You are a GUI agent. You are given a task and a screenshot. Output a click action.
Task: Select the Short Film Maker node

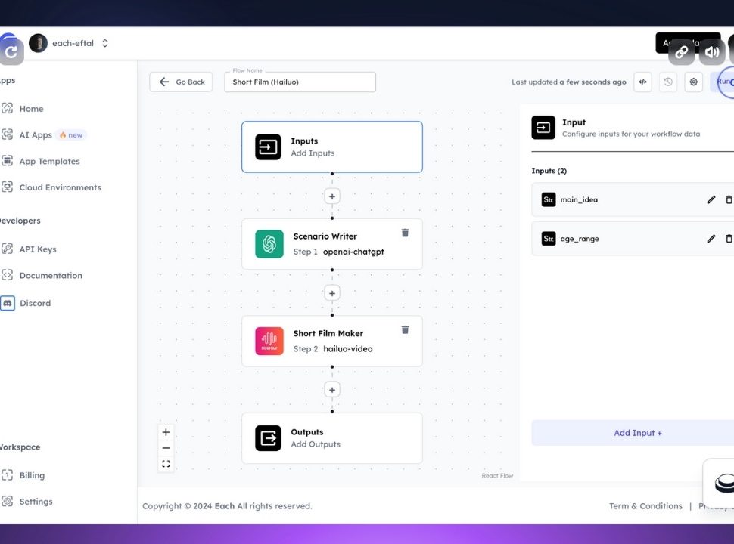pyautogui.click(x=332, y=342)
